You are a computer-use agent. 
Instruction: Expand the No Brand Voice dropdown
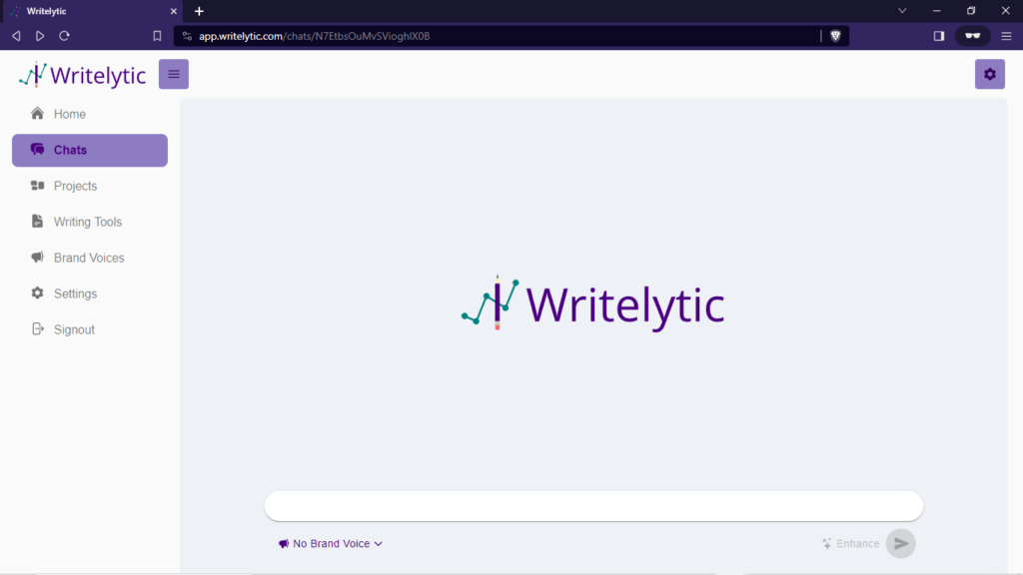click(331, 544)
